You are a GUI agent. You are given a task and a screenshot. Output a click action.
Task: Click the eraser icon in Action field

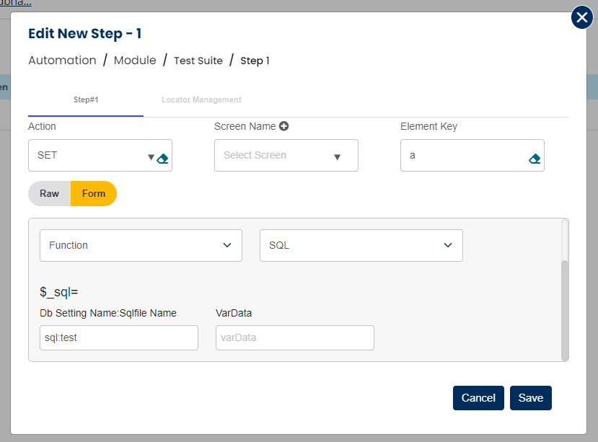[x=163, y=159]
